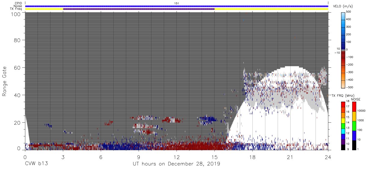Click the 9 hour tick label
The width and height of the screenshot is (369, 170).
139,157
